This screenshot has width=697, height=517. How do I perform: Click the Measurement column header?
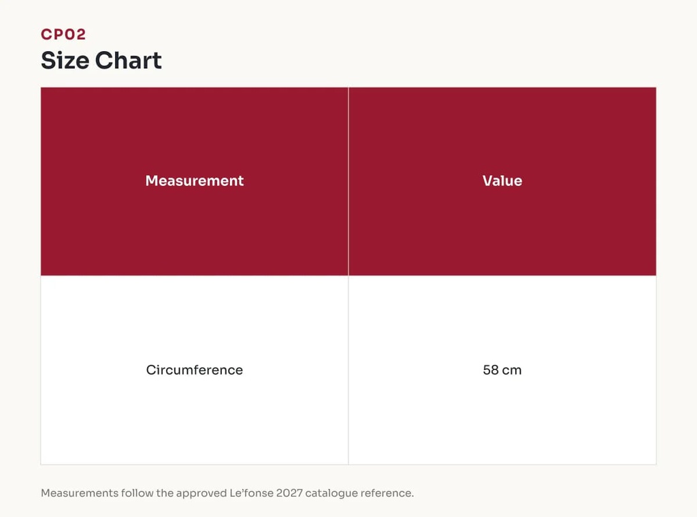pos(194,181)
